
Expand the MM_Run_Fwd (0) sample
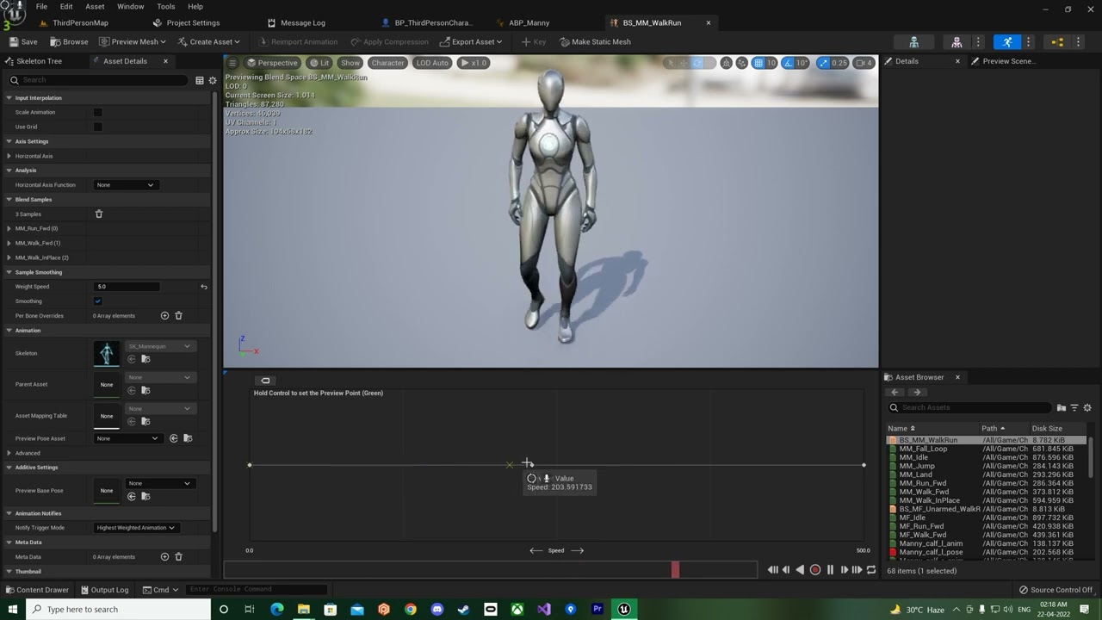[x=9, y=228]
